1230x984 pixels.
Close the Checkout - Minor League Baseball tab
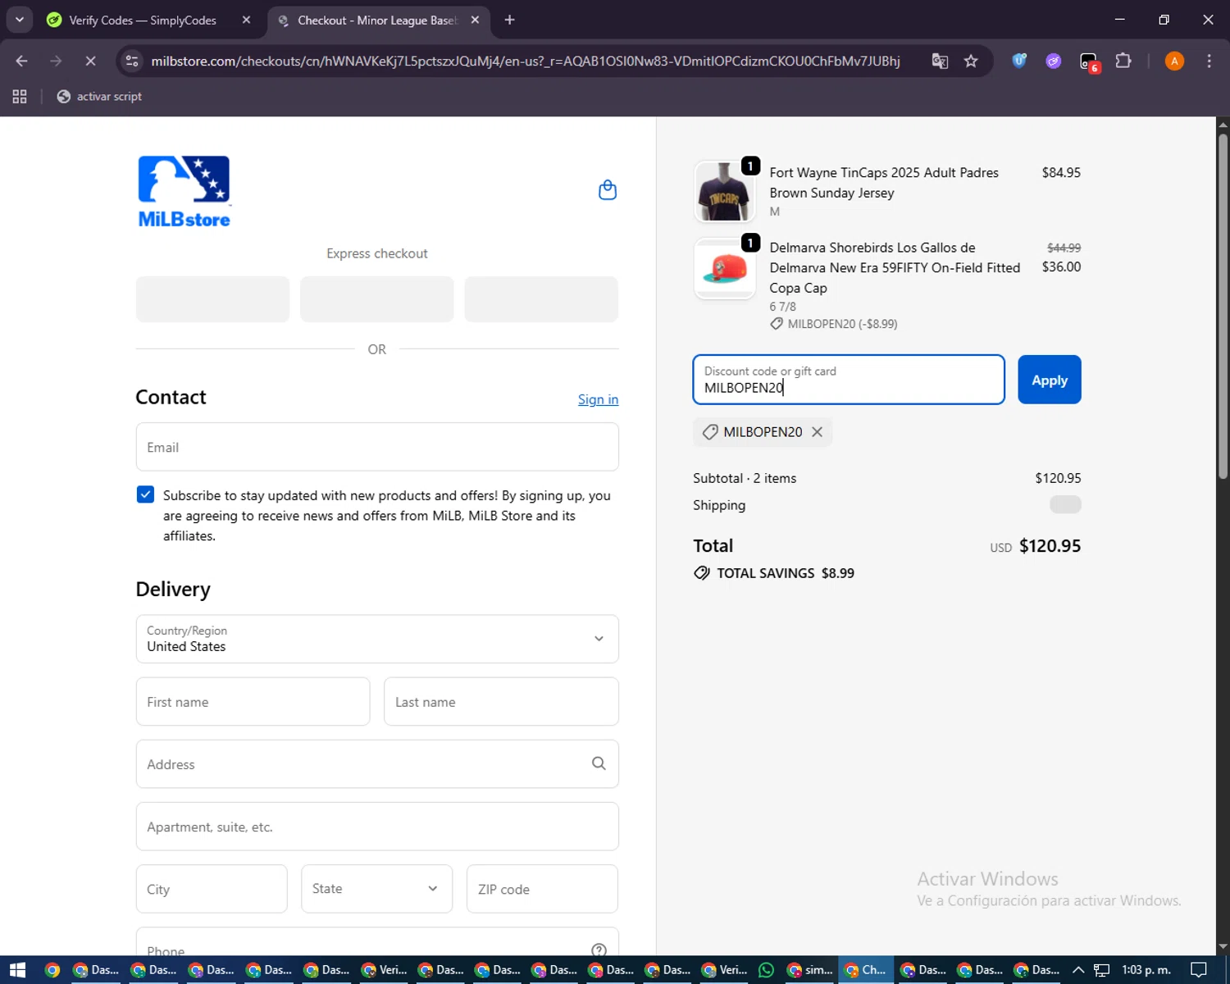coord(475,20)
